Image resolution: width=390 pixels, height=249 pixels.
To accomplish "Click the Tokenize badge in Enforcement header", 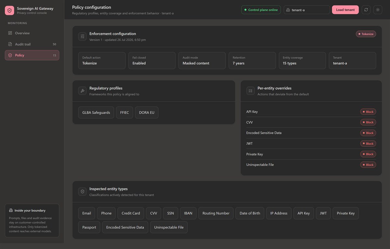I will (366, 34).
